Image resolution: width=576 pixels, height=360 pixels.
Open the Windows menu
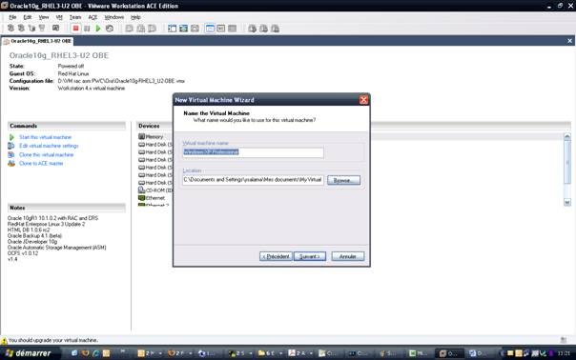point(113,17)
